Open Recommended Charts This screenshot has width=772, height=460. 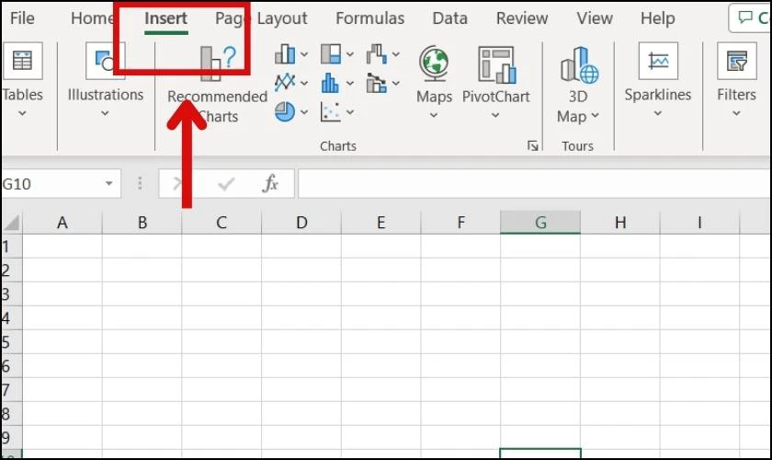(217, 84)
